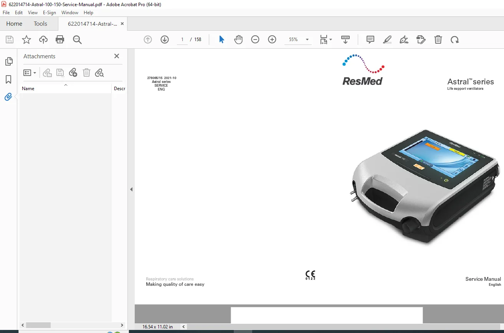The image size is (504, 333).
Task: Open the Bookmarks sidebar panel
Action: 8,79
